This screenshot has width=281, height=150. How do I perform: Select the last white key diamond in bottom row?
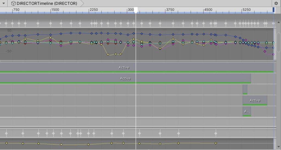click(216, 134)
